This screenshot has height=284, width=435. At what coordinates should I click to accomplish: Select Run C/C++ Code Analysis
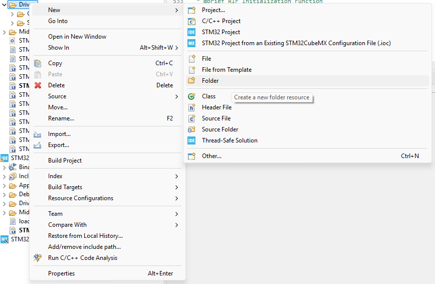[107, 258]
